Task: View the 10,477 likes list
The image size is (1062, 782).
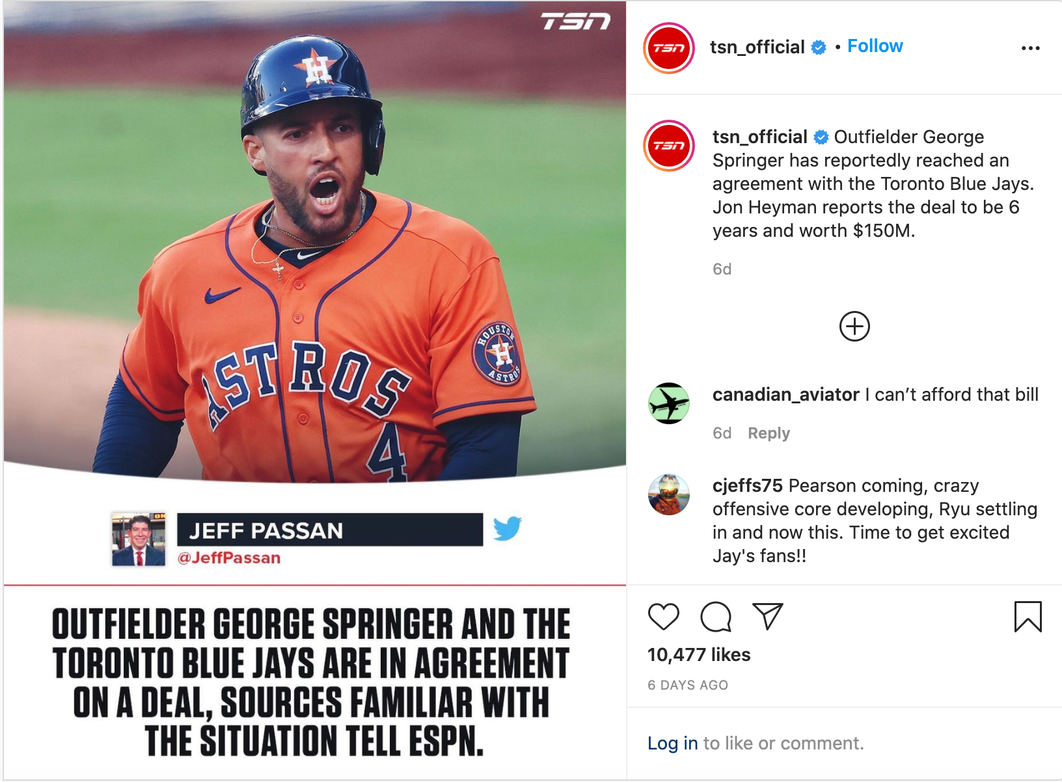Action: [x=699, y=654]
